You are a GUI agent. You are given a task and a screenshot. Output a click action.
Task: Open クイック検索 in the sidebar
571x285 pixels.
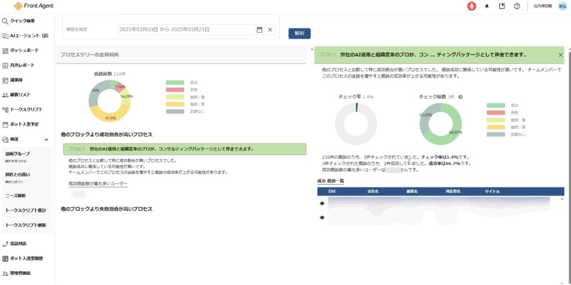(x=22, y=21)
